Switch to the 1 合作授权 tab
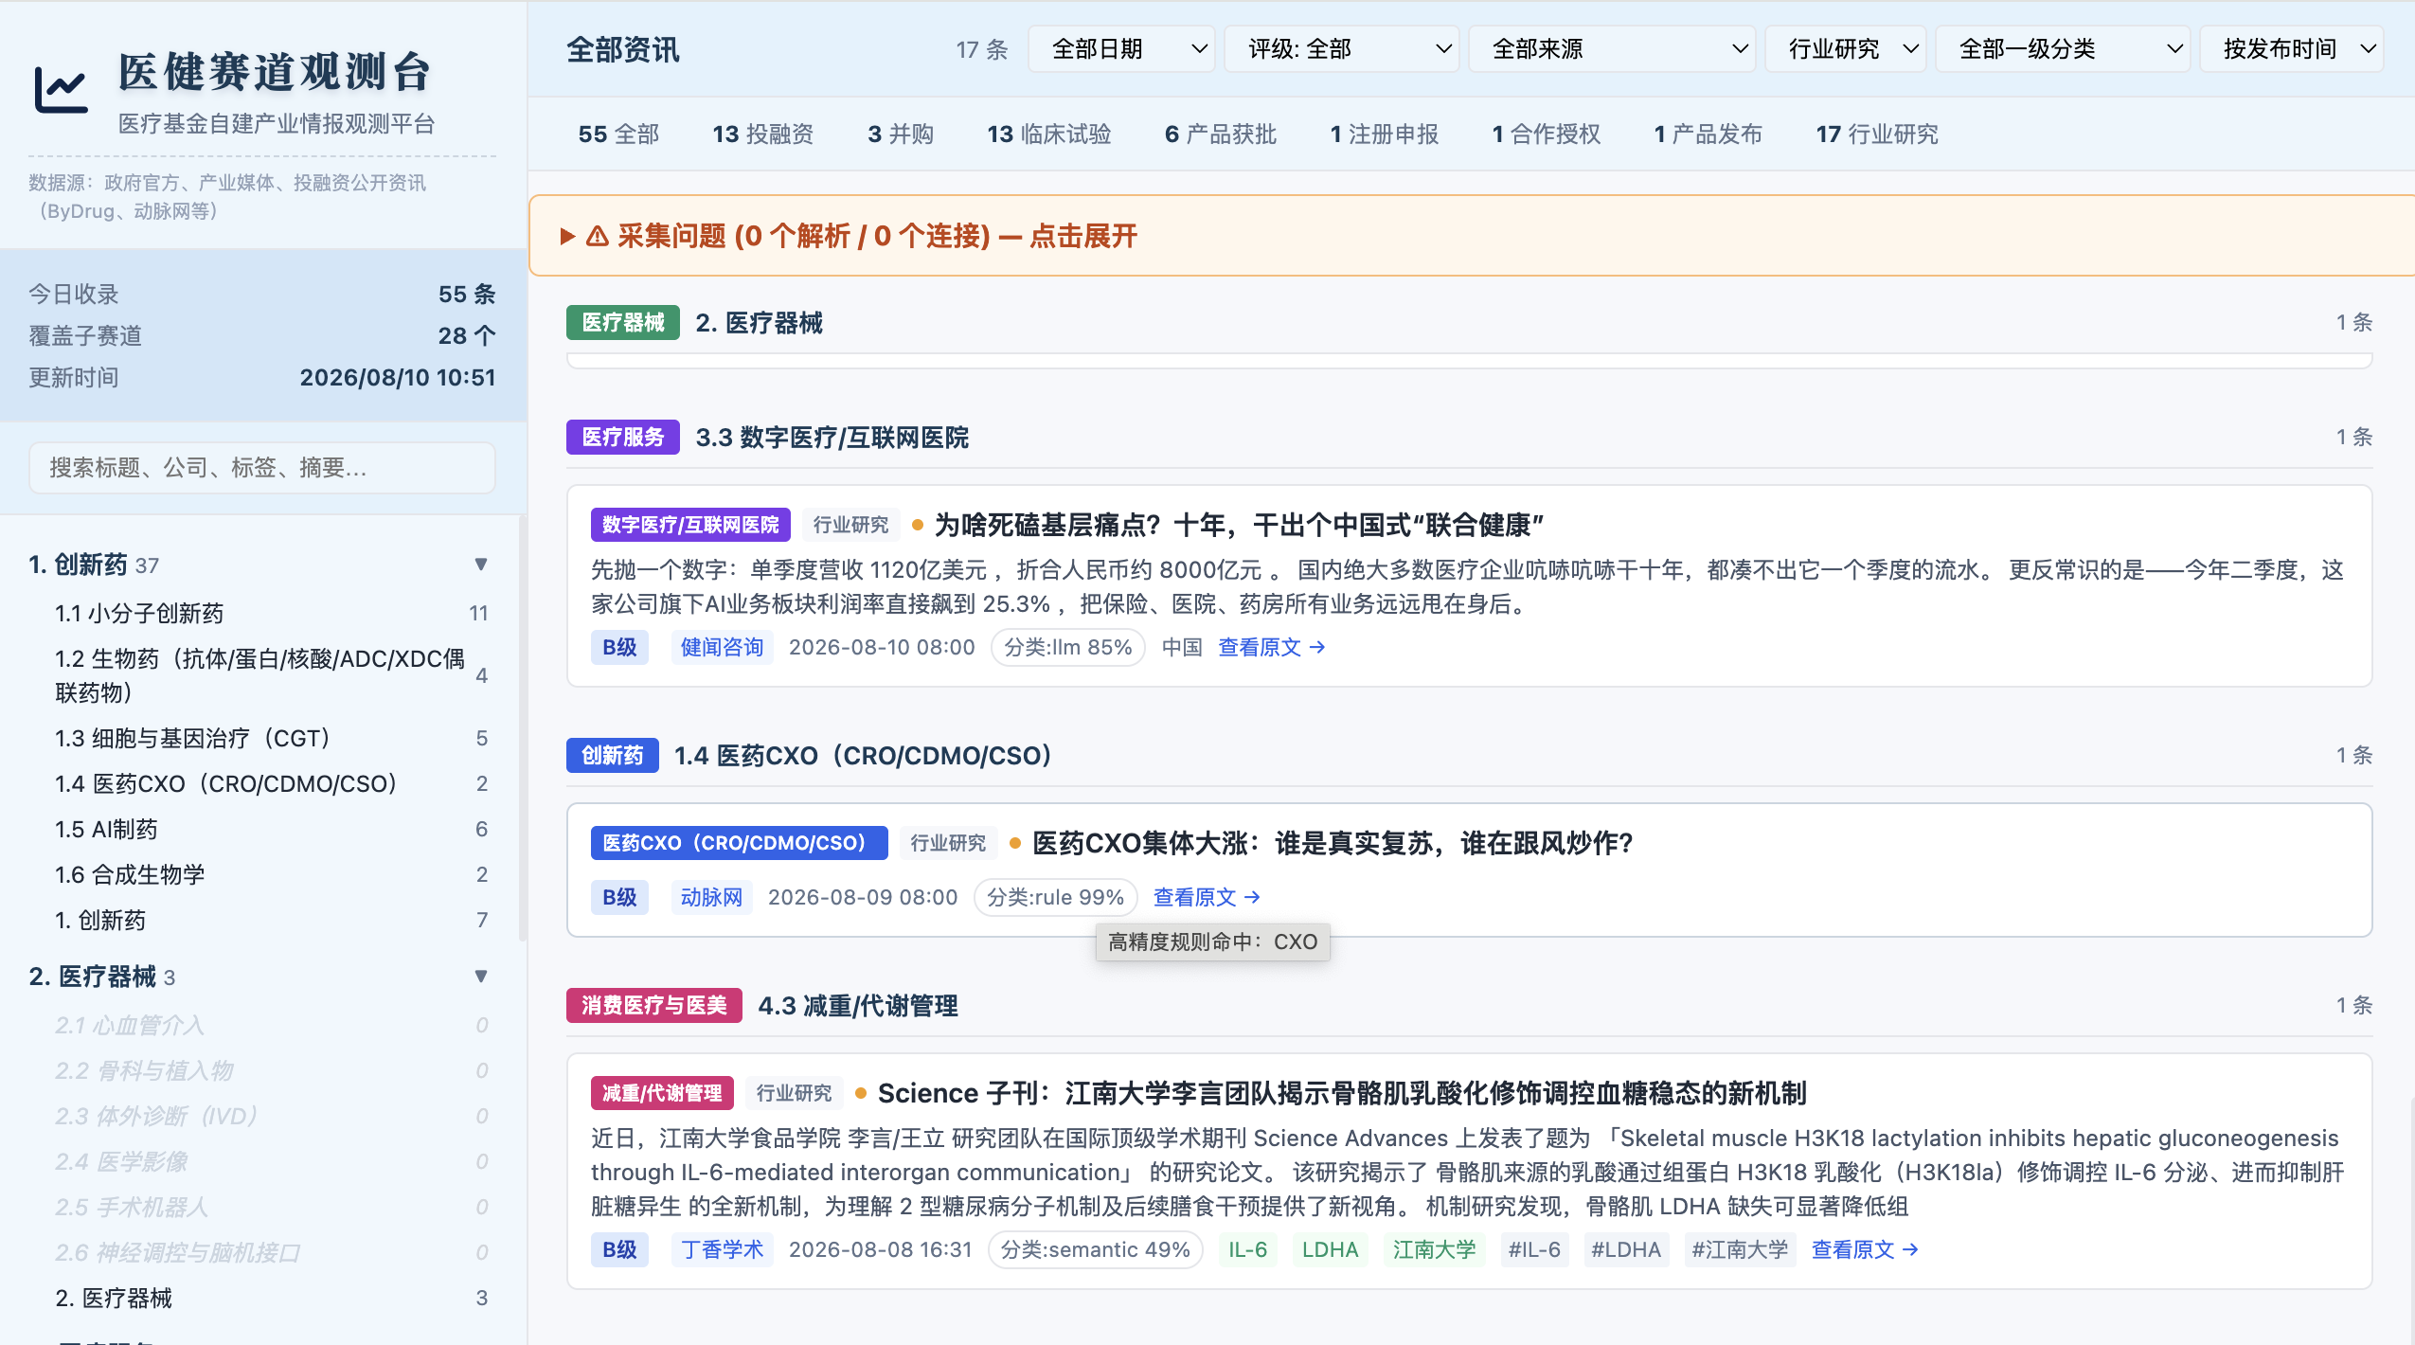2415x1345 pixels. tap(1547, 134)
